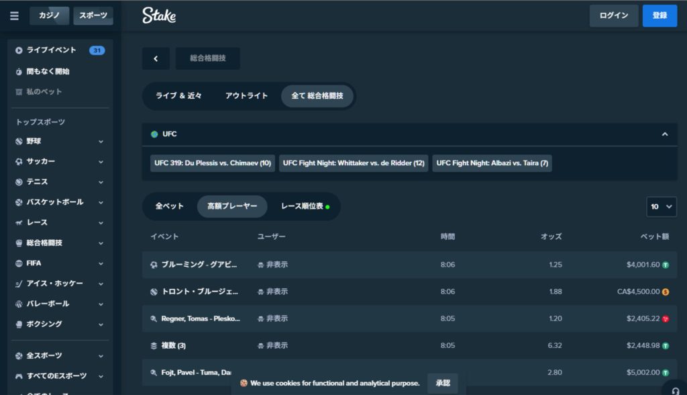Click the バスケットボール basketball icon
The height and width of the screenshot is (395, 687).
[19, 202]
